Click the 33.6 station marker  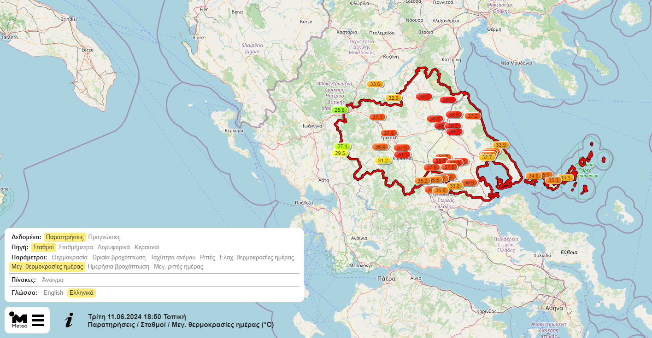coord(375,85)
